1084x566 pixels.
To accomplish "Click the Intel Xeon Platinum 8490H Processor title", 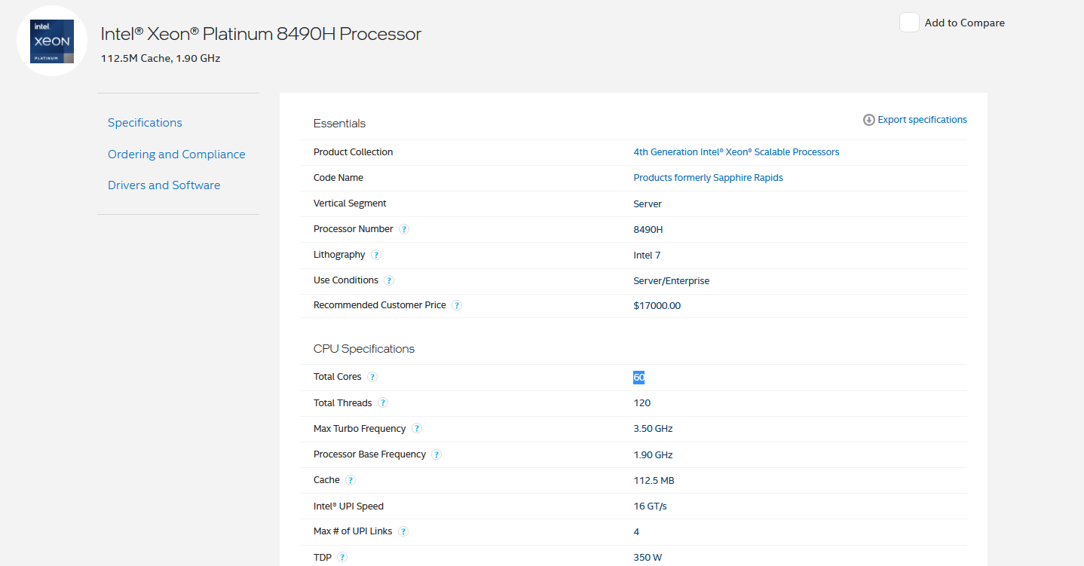I will [261, 34].
